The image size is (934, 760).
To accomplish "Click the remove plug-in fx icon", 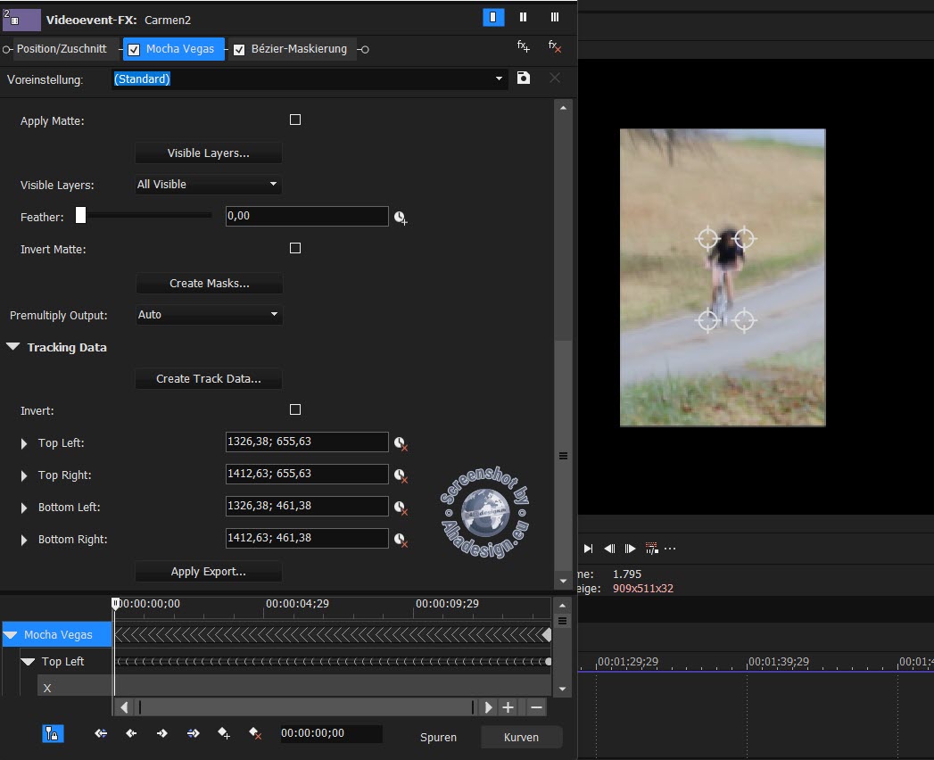I will tap(555, 46).
